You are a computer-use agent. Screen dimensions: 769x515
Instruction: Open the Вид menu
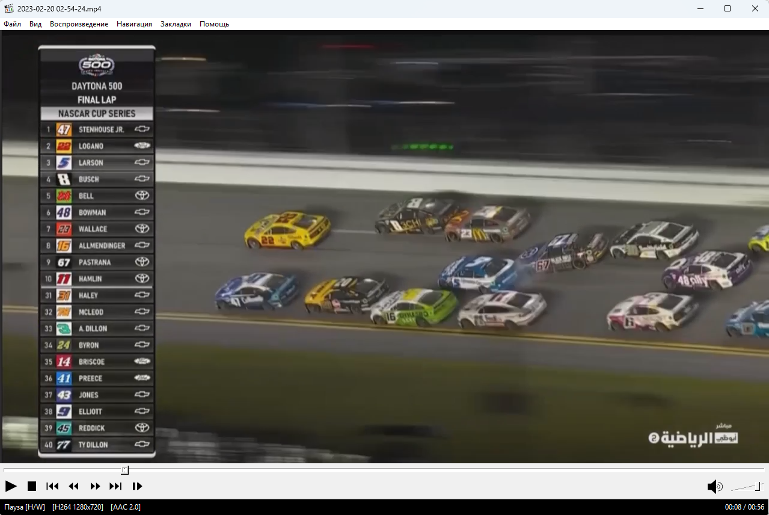[35, 24]
